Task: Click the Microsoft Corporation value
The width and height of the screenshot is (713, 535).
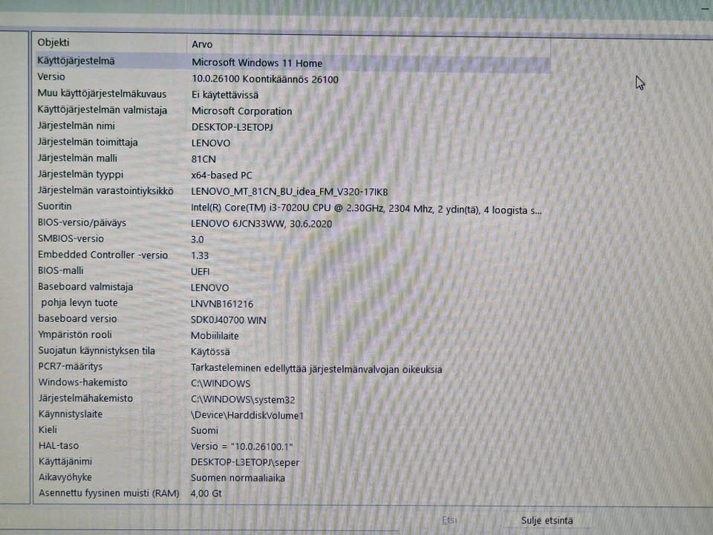Action: (242, 111)
